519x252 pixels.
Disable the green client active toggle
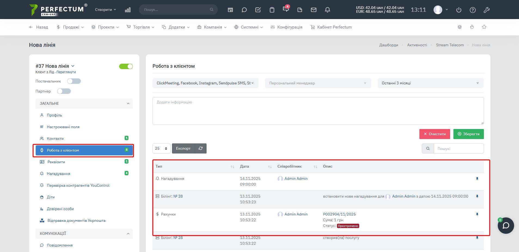tap(126, 66)
